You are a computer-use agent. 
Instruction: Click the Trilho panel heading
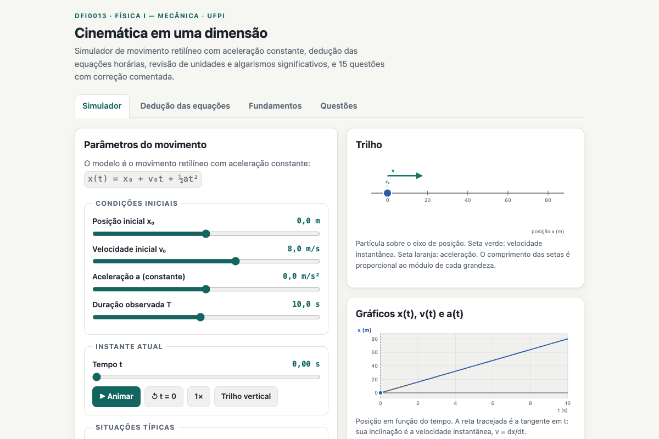pos(369,145)
